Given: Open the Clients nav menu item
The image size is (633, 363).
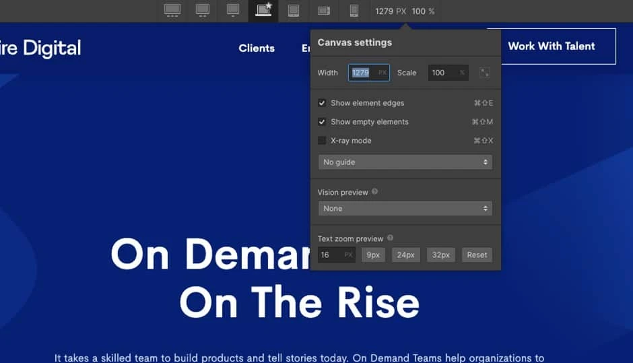Looking at the screenshot, I should [x=257, y=48].
